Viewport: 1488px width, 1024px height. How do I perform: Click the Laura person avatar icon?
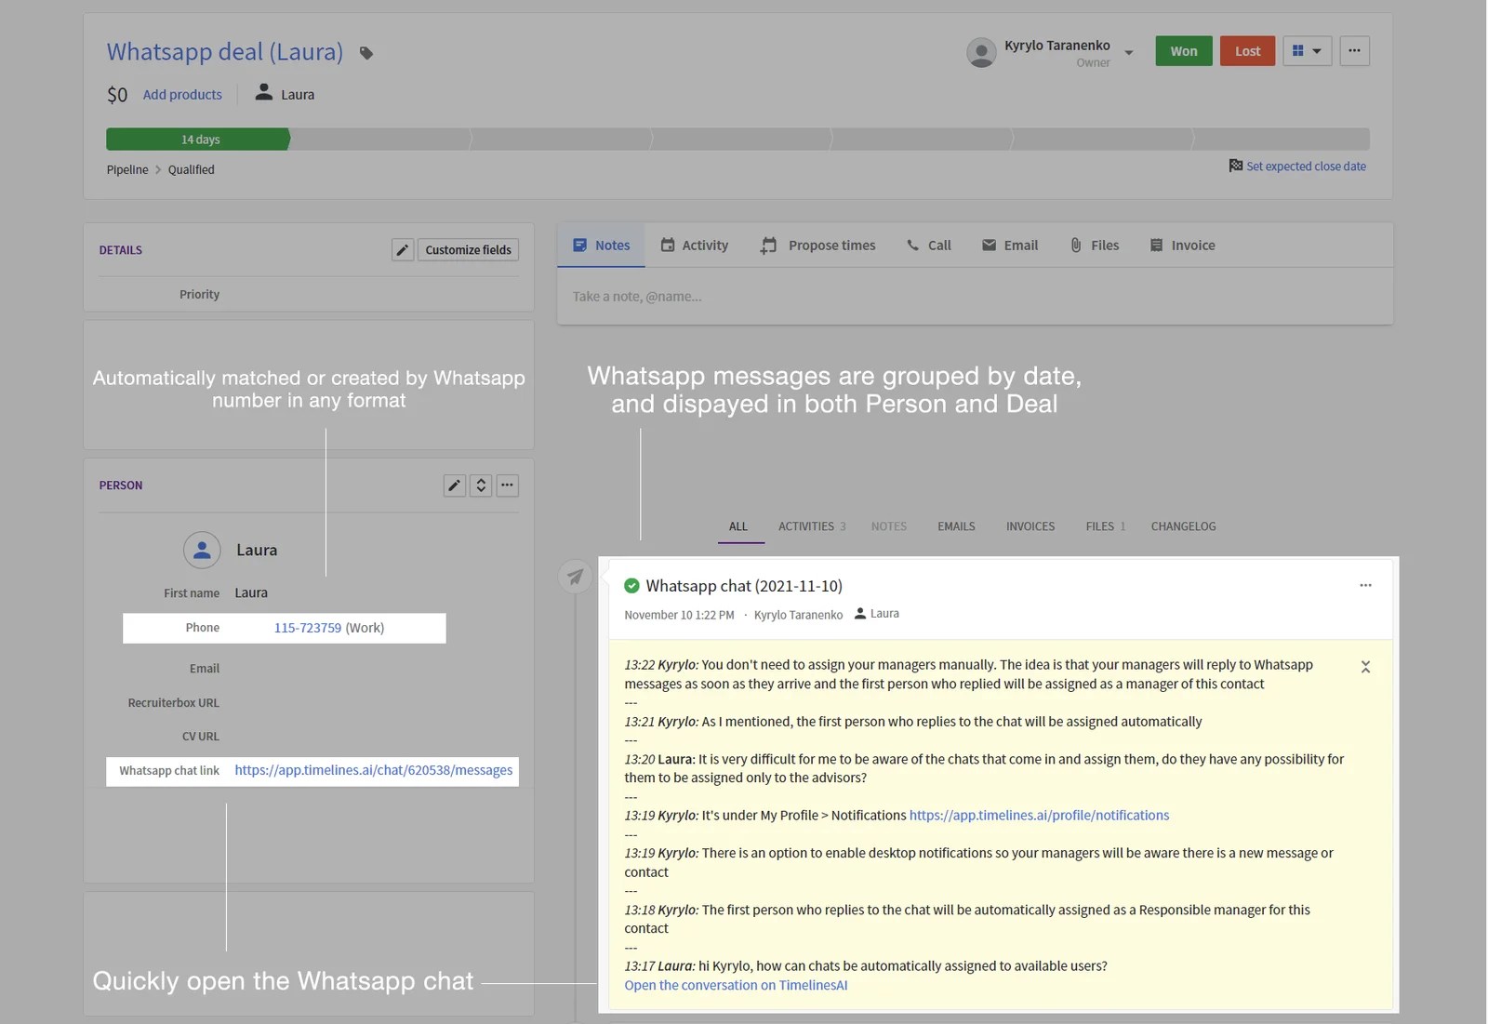(x=202, y=551)
